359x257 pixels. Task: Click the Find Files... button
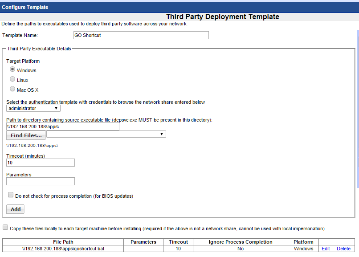click(26, 135)
